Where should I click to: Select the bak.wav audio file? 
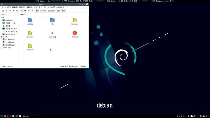[75, 21]
